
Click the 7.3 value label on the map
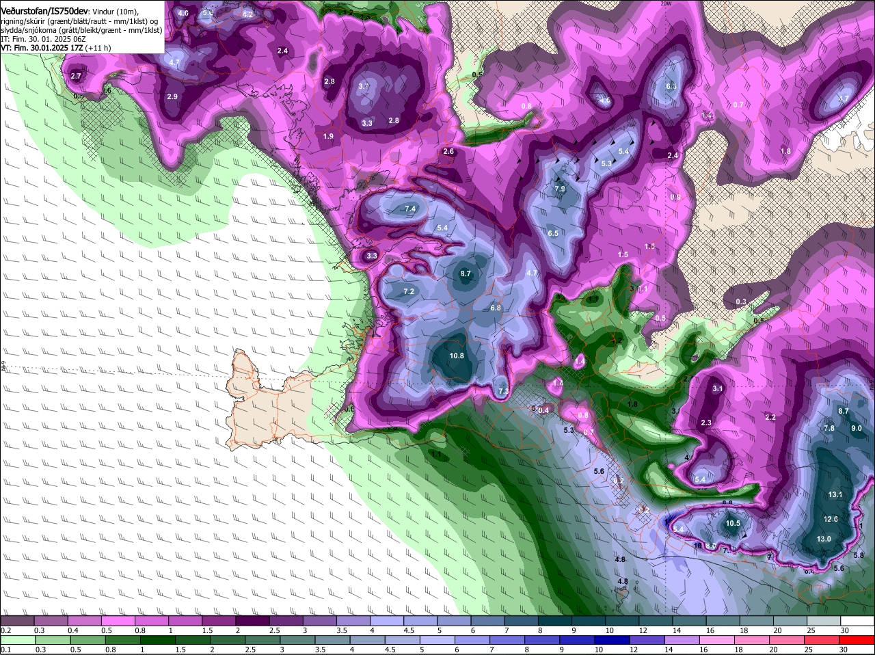[x=503, y=391]
